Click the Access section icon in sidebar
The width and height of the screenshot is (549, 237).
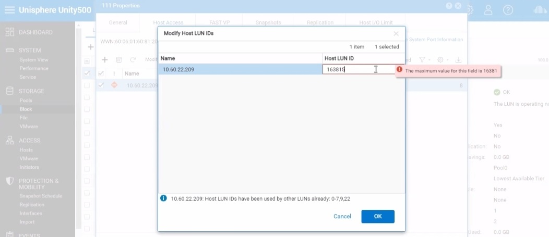click(10, 140)
